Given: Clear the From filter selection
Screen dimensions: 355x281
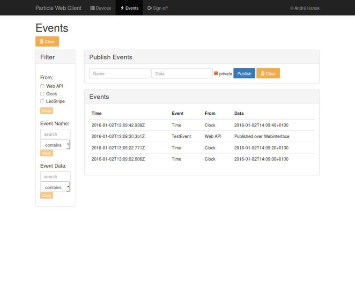Looking at the screenshot, I should (x=46, y=111).
